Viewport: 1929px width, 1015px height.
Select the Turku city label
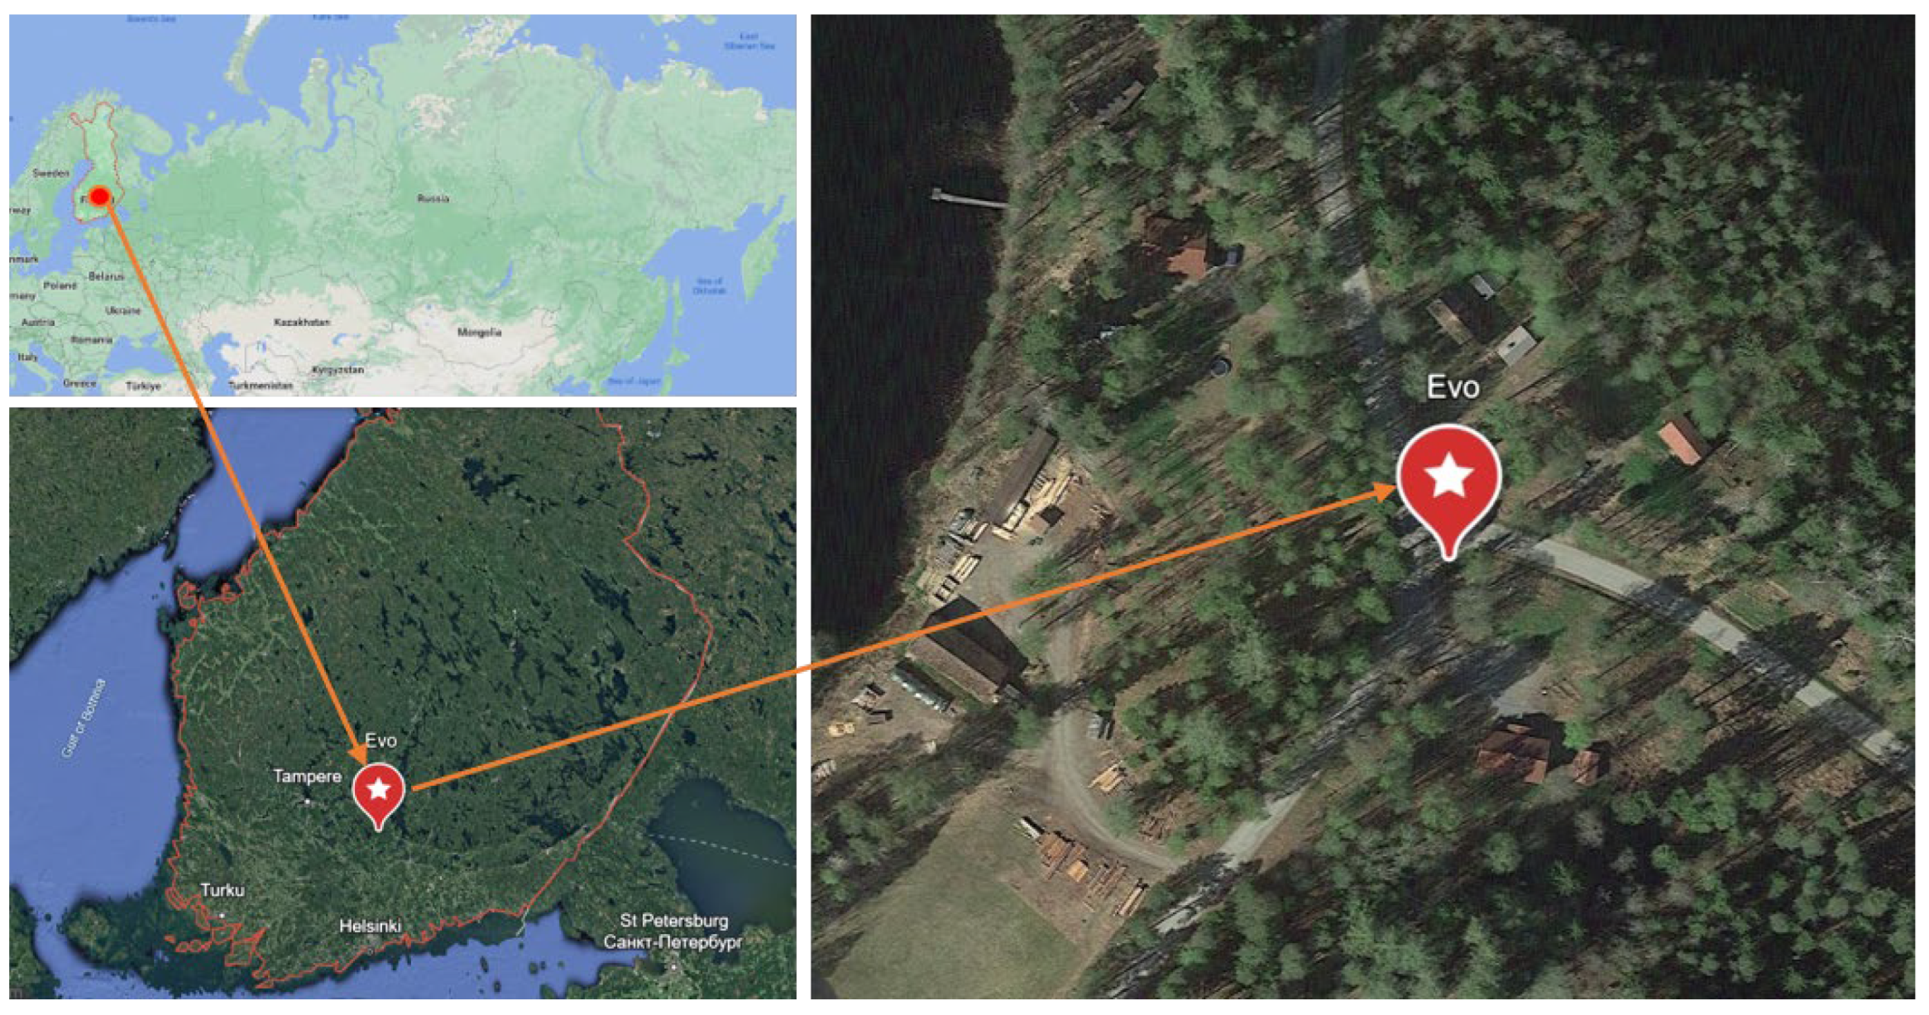tap(223, 890)
